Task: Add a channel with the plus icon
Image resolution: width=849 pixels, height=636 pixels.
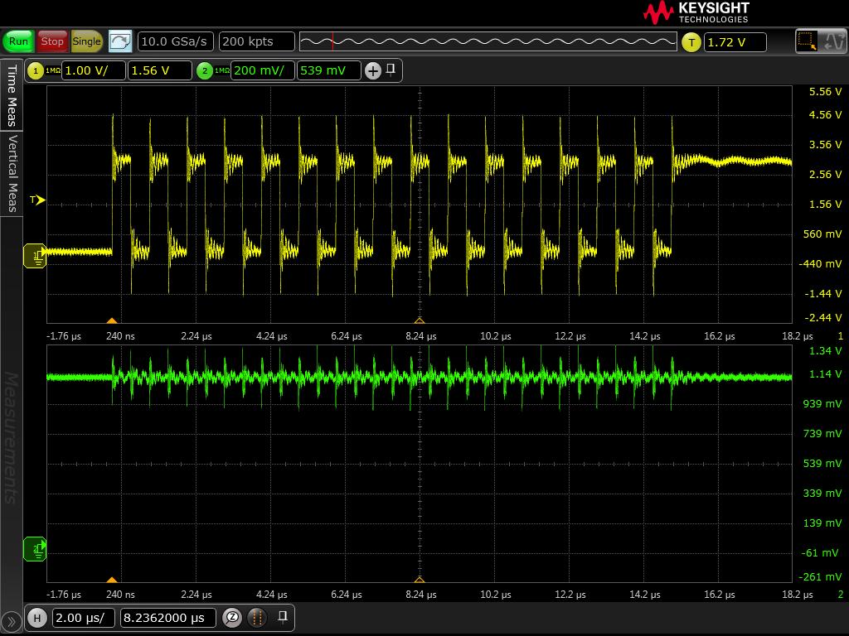Action: click(x=373, y=71)
